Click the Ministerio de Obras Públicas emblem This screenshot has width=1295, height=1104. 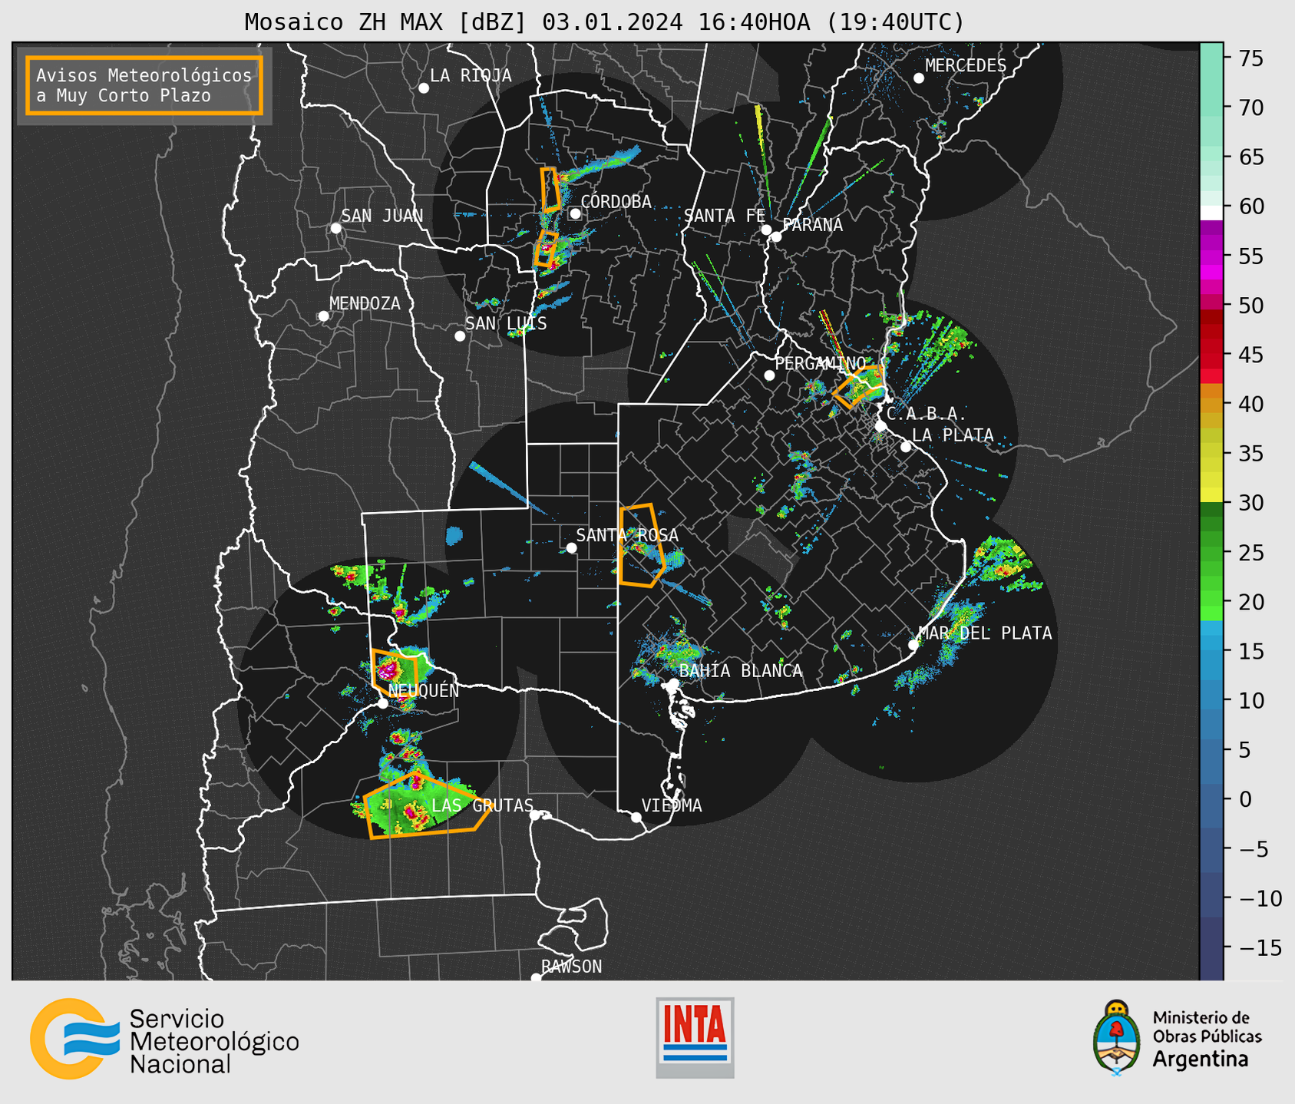point(1178,1038)
